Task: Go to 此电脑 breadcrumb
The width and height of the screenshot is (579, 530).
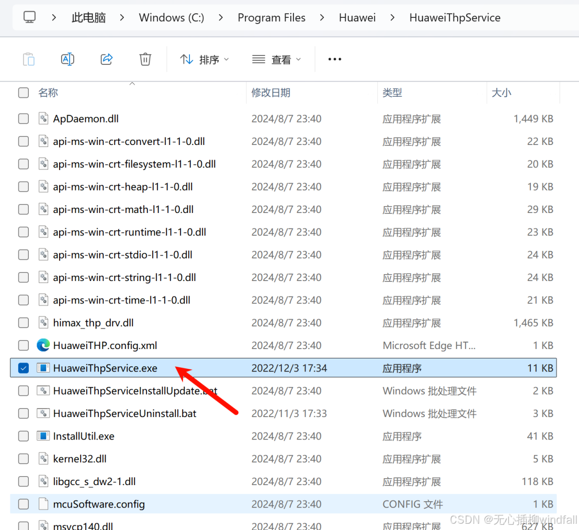Action: pos(88,17)
